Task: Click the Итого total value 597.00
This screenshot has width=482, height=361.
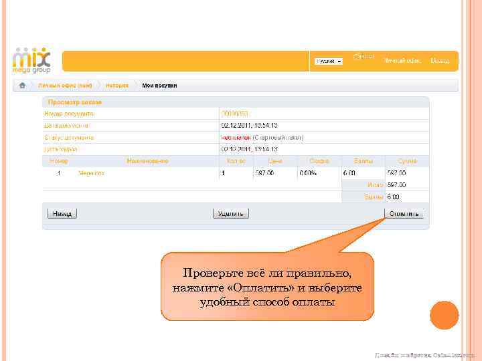Action: [x=396, y=185]
